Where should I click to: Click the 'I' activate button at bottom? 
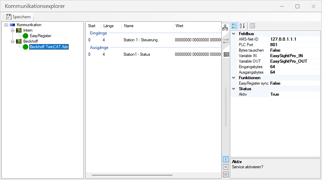point(225,159)
